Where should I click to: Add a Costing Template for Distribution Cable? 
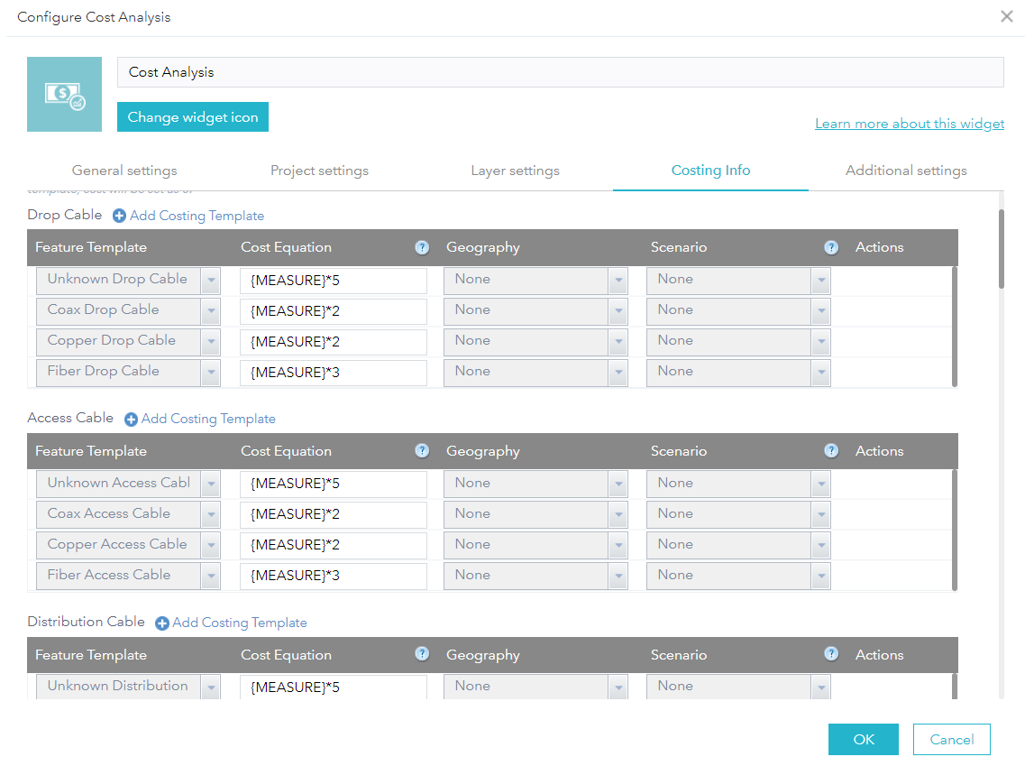[232, 623]
